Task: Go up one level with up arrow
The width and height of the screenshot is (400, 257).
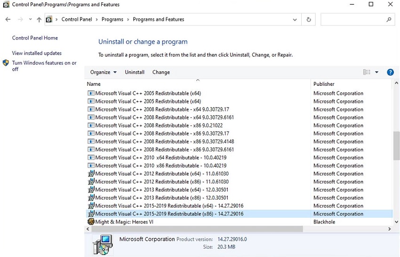Action: click(x=39, y=19)
